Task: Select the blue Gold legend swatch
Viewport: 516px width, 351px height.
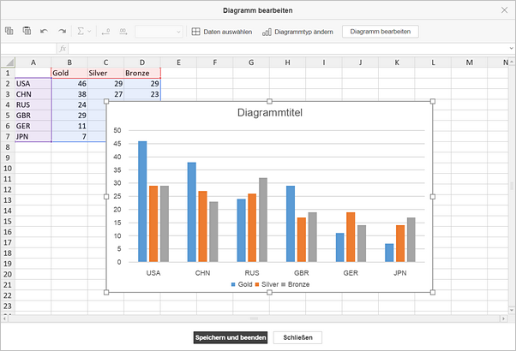Action: (x=232, y=283)
